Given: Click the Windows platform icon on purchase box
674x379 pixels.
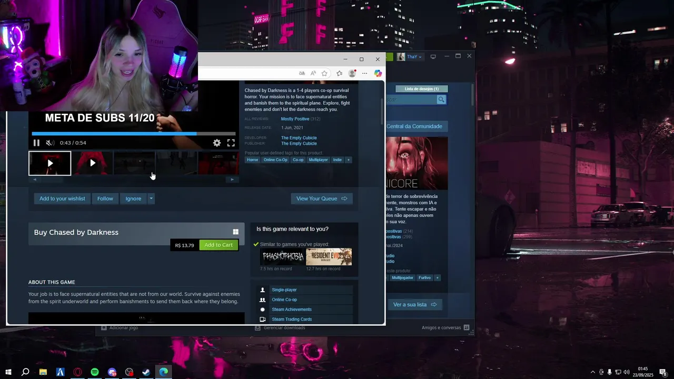Looking at the screenshot, I should tap(235, 232).
